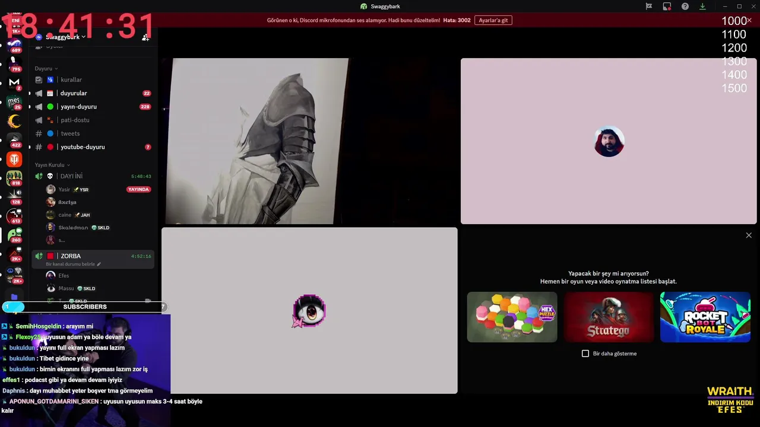Open the tweets channel
Screen dimensions: 760x427
[93, 133]
